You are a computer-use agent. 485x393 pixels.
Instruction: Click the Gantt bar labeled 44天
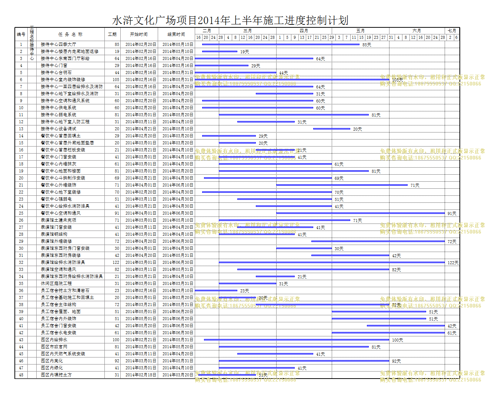235,73
